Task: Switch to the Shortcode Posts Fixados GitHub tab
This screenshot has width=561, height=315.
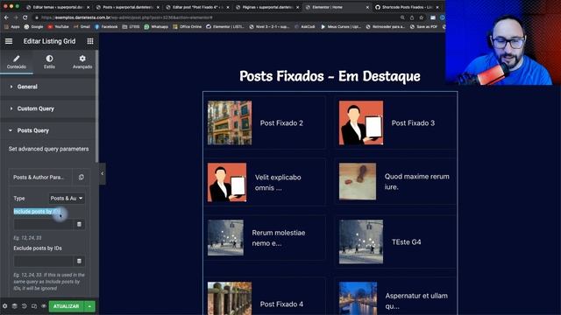Action: click(407, 7)
